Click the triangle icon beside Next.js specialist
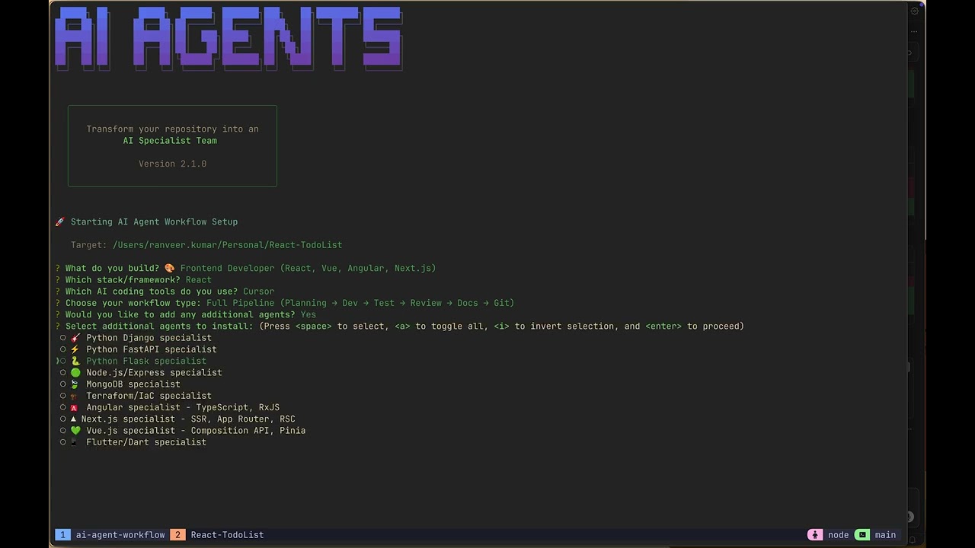The image size is (975, 548). click(73, 419)
